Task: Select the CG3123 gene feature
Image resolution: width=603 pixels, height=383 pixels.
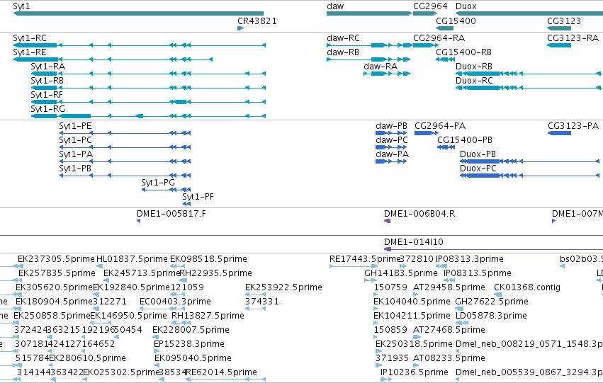Action: [559, 28]
